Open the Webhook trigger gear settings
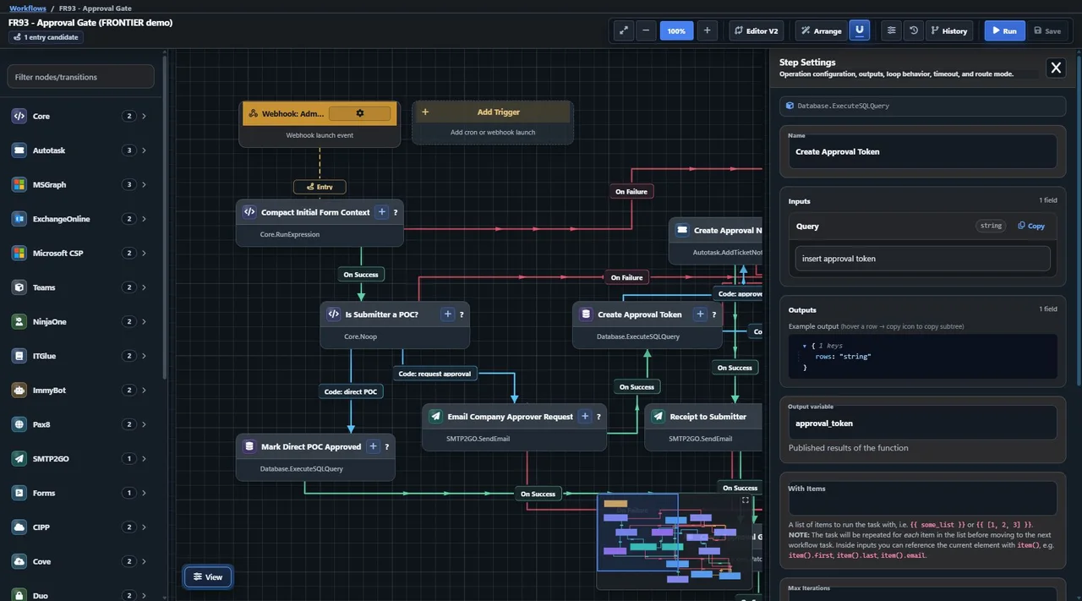 [x=360, y=112]
